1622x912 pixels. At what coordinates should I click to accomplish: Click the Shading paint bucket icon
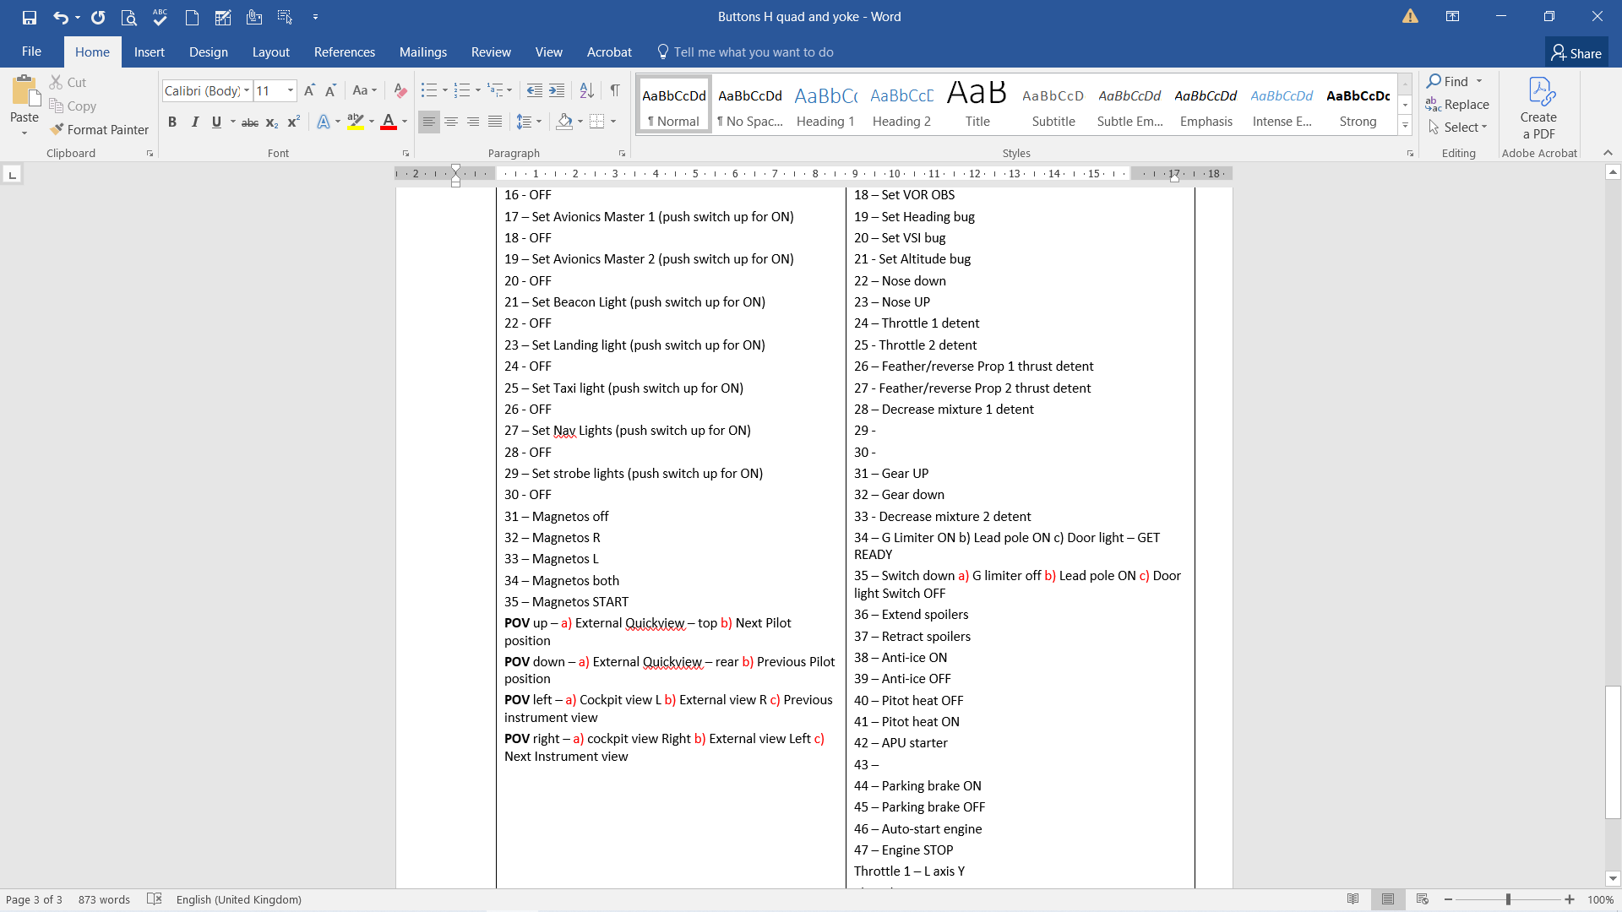[564, 122]
